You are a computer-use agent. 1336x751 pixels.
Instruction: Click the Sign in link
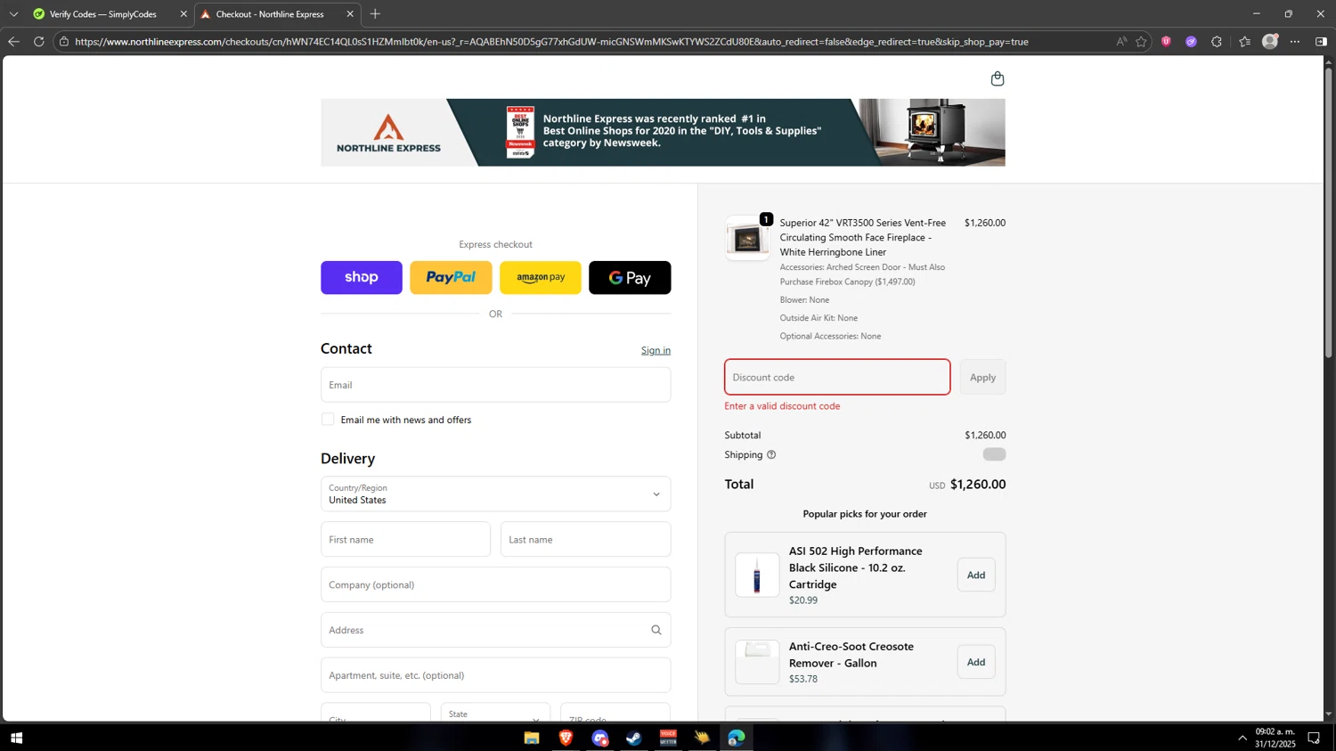click(x=656, y=350)
